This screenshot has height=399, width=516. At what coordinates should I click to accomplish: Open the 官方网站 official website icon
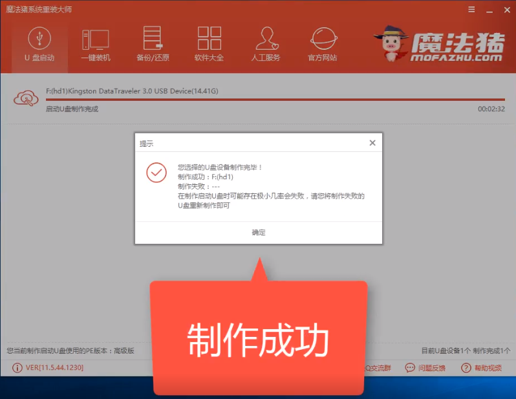point(322,44)
